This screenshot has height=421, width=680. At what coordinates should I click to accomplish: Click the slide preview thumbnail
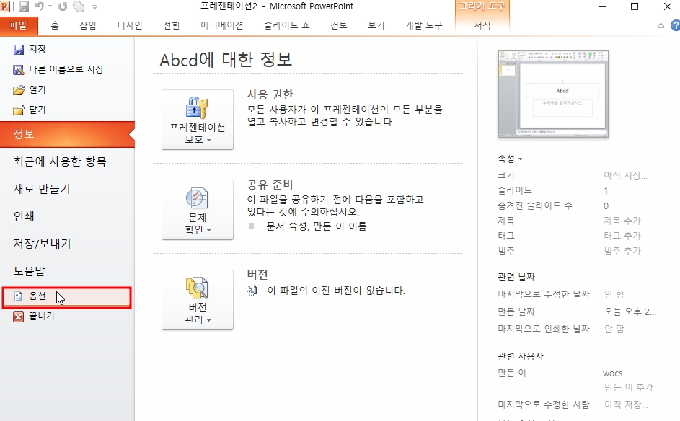[x=553, y=94]
